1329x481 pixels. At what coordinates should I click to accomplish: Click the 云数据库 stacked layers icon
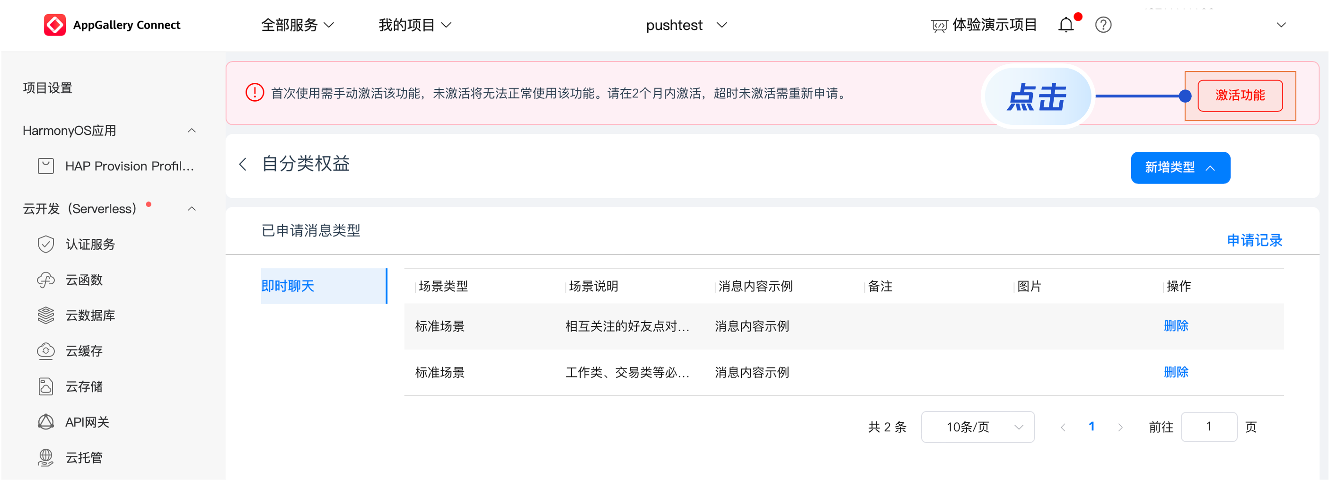point(46,315)
